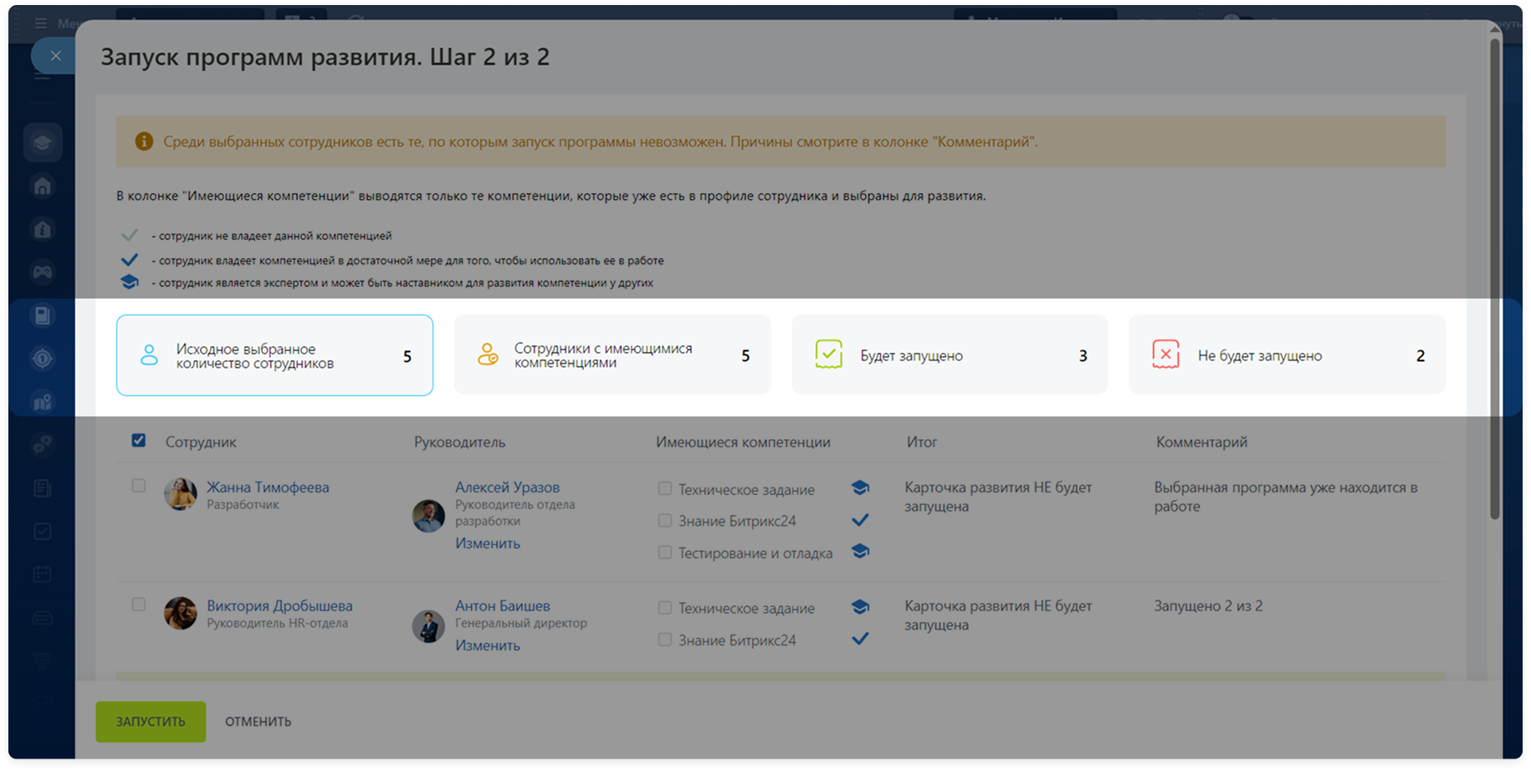
Task: Click the vertical scrollbar of the dialog
Action: tap(1494, 276)
